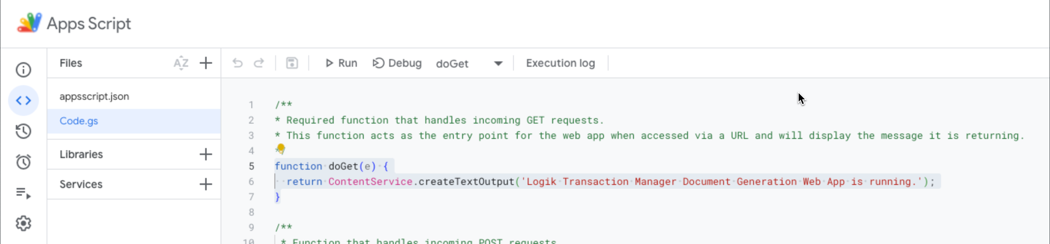The width and height of the screenshot is (1050, 244).
Task: Open the doGet function dropdown
Action: 469,64
